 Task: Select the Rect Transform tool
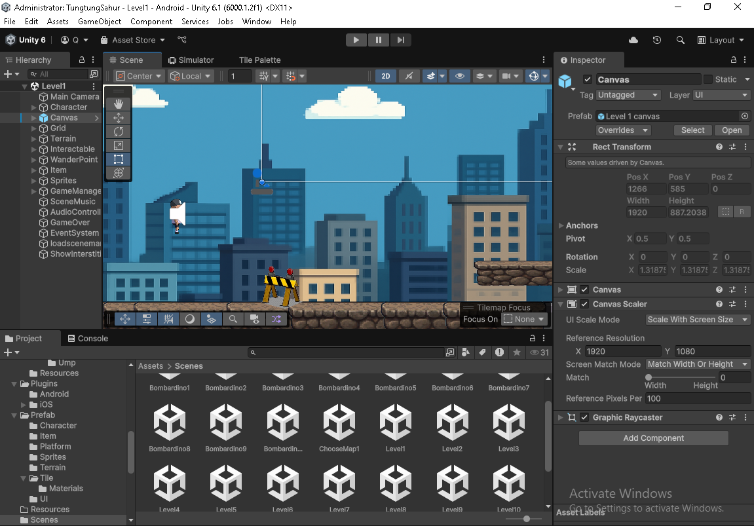[x=118, y=159]
